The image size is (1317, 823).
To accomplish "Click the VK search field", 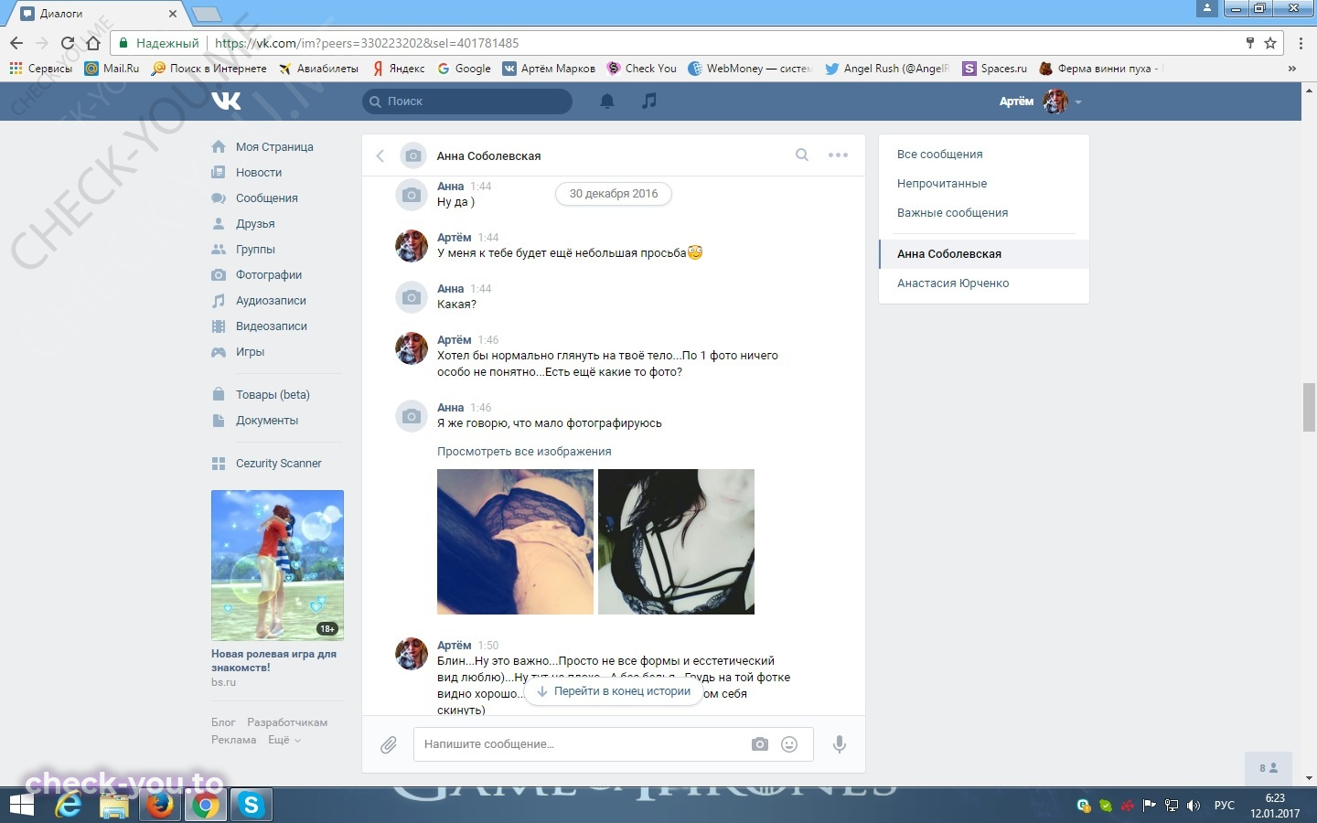I will (467, 102).
